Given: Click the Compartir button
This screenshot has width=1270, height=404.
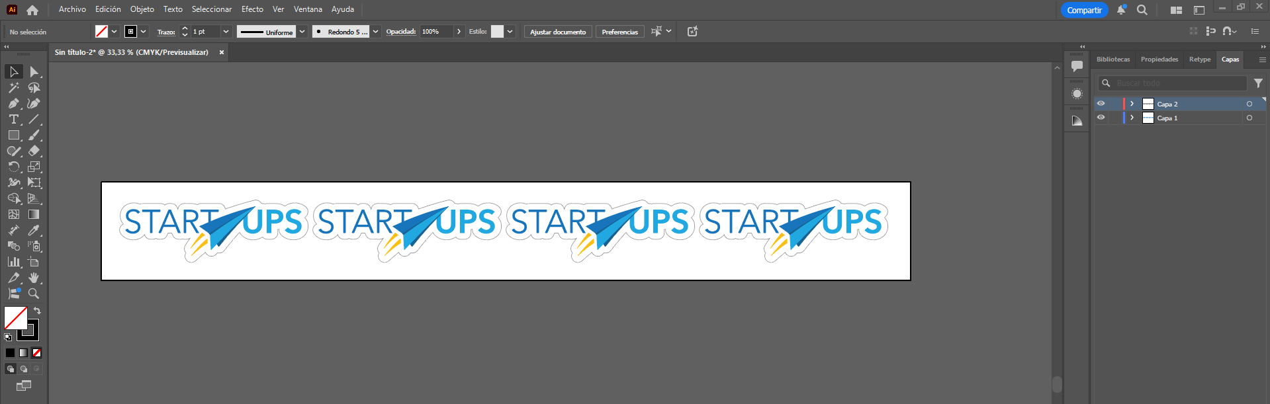Looking at the screenshot, I should coord(1084,10).
